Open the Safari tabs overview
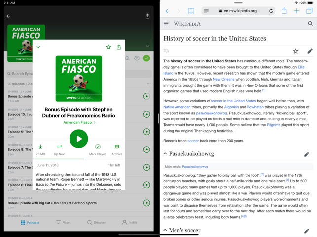Image resolution: width=317 pixels, height=237 pixels. (x=309, y=11)
